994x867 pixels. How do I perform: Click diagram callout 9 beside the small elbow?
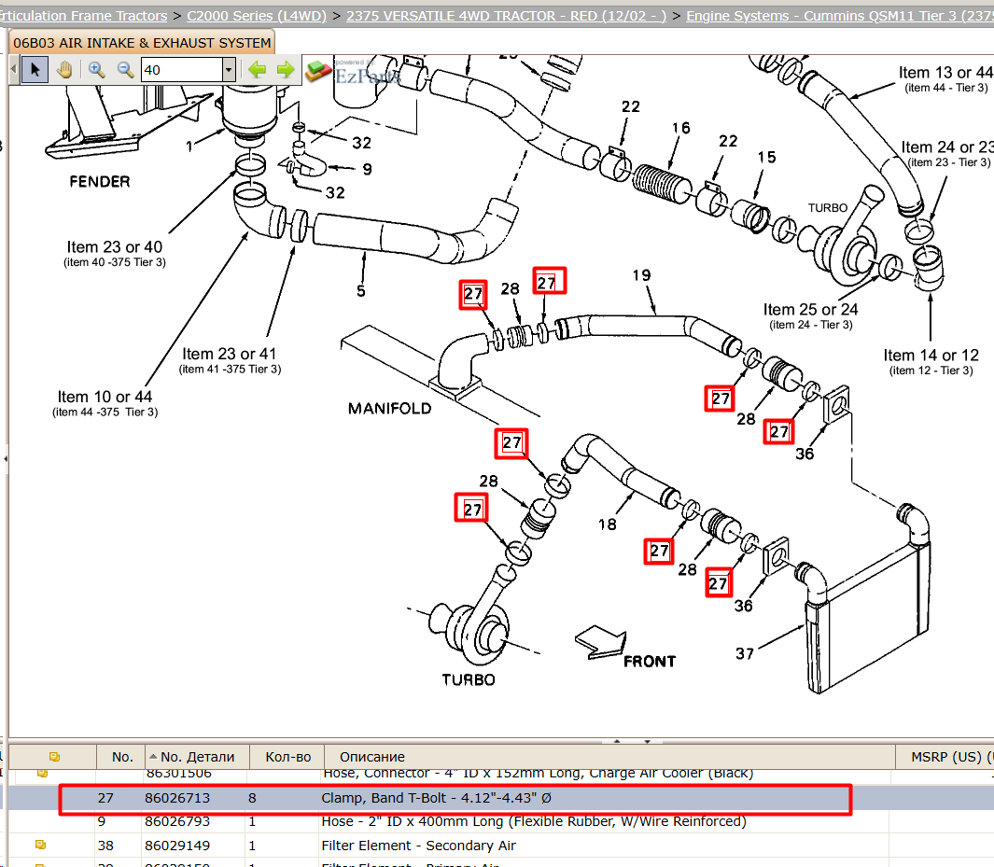click(x=367, y=169)
